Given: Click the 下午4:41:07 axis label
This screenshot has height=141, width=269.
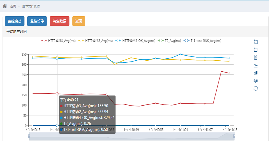Looking at the screenshot, I should (x=205, y=130).
